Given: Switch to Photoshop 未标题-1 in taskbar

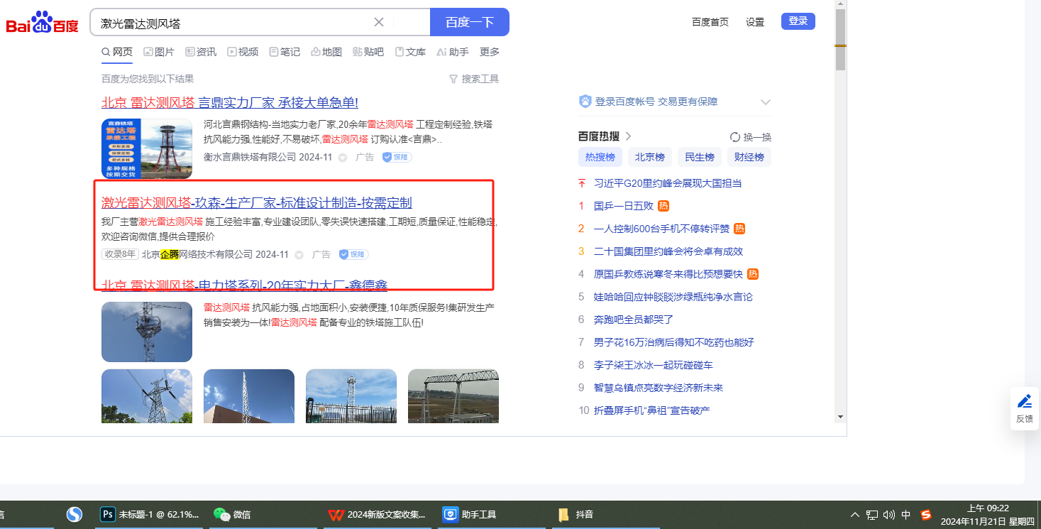Looking at the screenshot, I should (150, 514).
